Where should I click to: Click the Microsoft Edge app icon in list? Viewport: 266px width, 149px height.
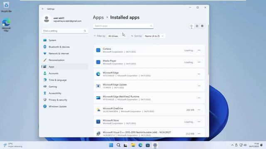click(x=98, y=74)
